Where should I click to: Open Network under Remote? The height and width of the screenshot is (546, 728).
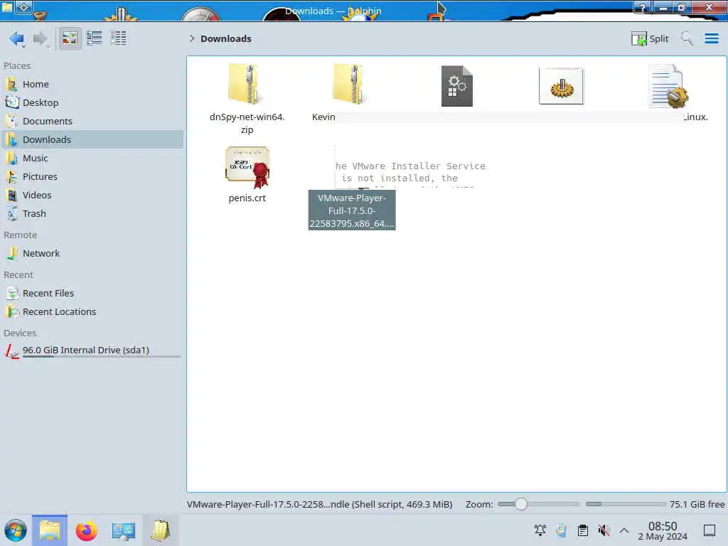point(92,254)
